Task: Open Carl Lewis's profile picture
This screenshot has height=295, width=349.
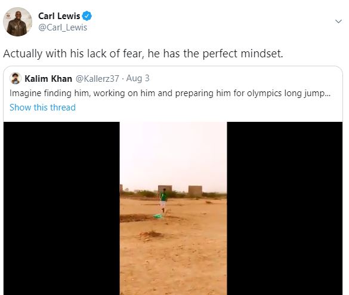Action: 17,21
